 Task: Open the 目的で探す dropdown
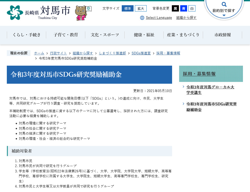click(224, 11)
